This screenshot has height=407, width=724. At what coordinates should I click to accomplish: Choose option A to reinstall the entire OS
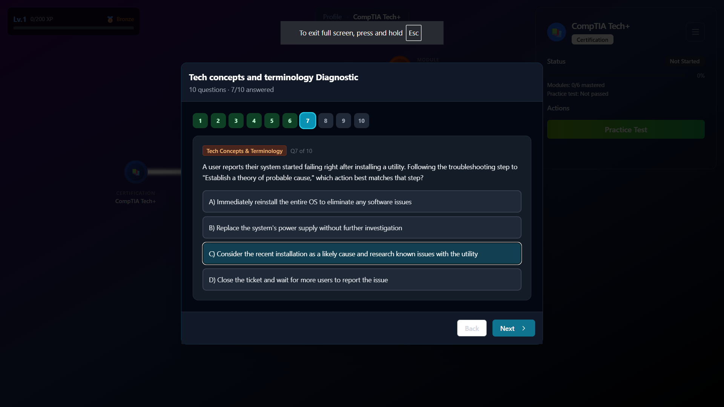pos(362,201)
